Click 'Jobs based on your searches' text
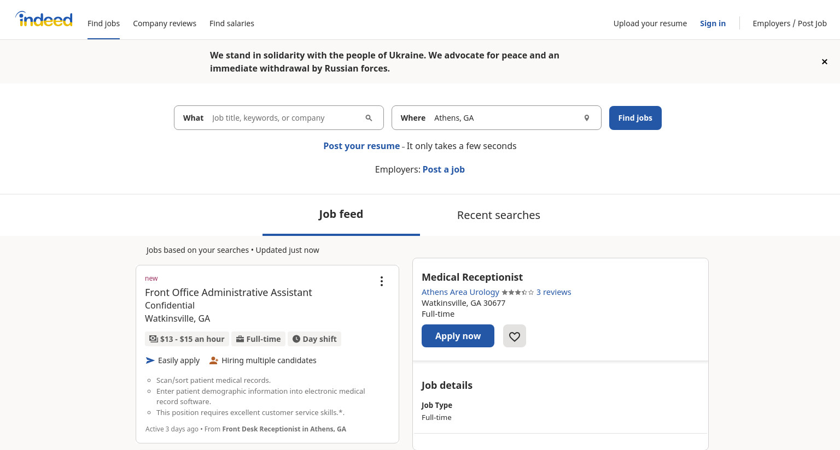840x450 pixels. [x=197, y=250]
